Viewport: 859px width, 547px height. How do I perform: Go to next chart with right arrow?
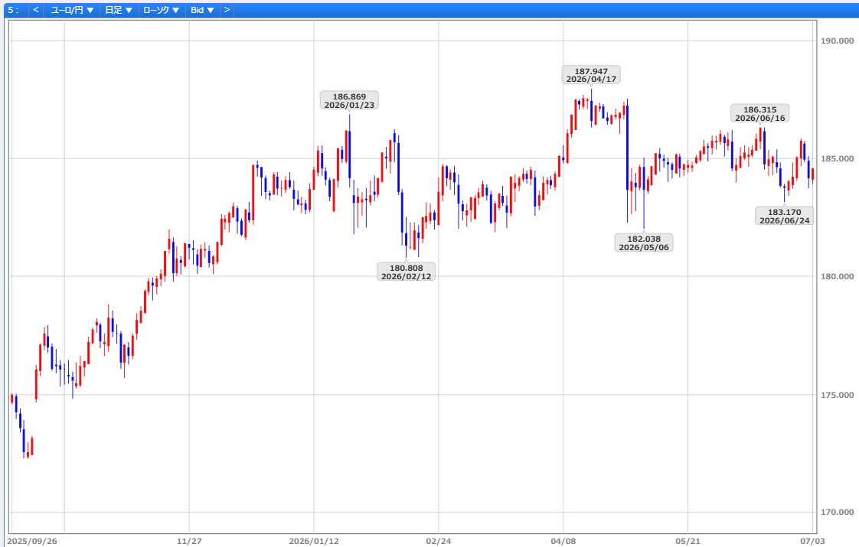(227, 10)
